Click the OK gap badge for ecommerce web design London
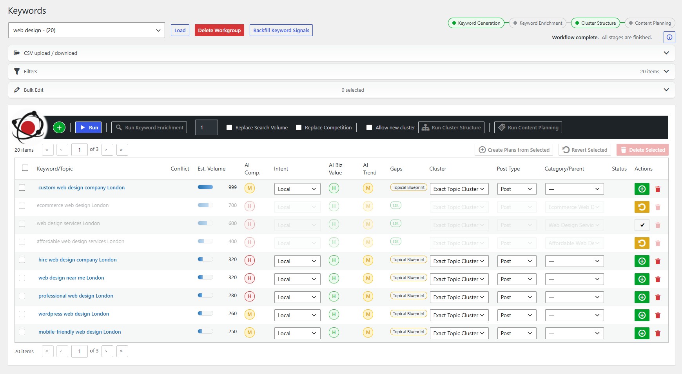The image size is (682, 374). click(x=396, y=205)
